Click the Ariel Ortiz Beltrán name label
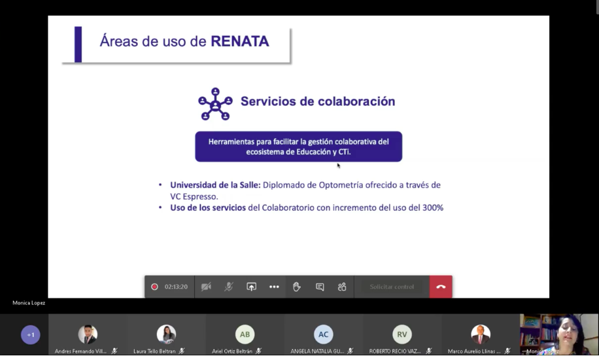This screenshot has height=356, width=599. click(x=232, y=351)
